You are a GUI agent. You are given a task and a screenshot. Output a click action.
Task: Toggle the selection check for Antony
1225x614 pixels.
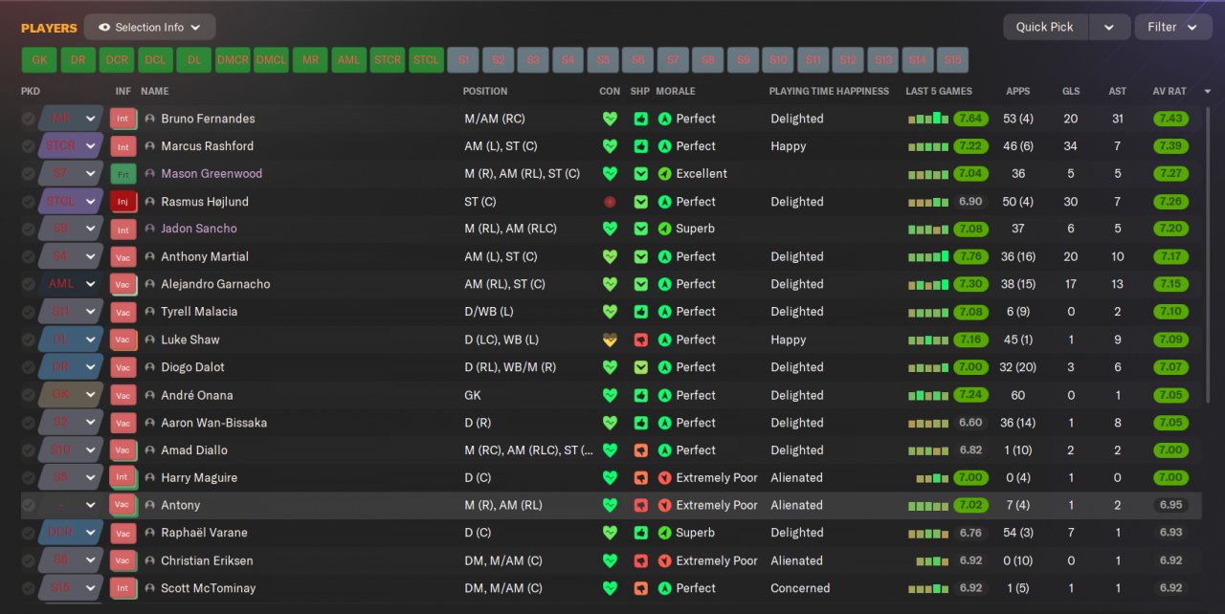point(29,505)
